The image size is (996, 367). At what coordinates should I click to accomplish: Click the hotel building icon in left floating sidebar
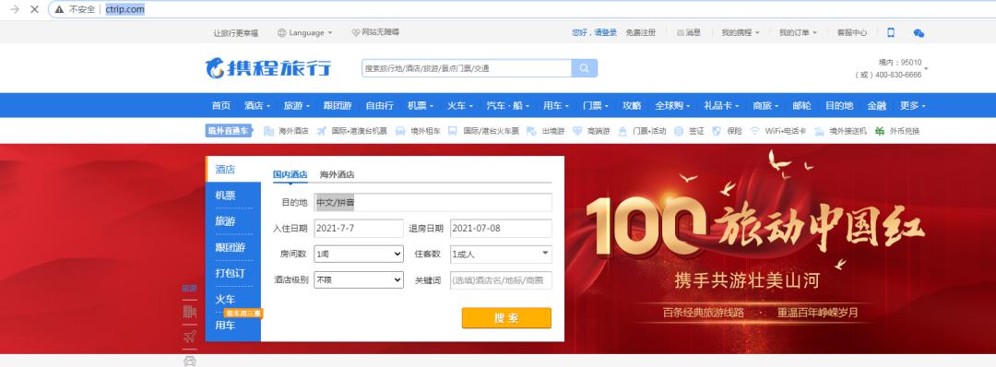(x=189, y=312)
